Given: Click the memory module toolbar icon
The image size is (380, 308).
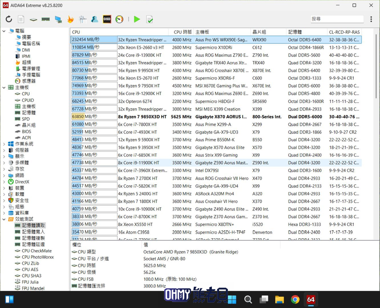Looking at the screenshot, I should tap(46, 19).
